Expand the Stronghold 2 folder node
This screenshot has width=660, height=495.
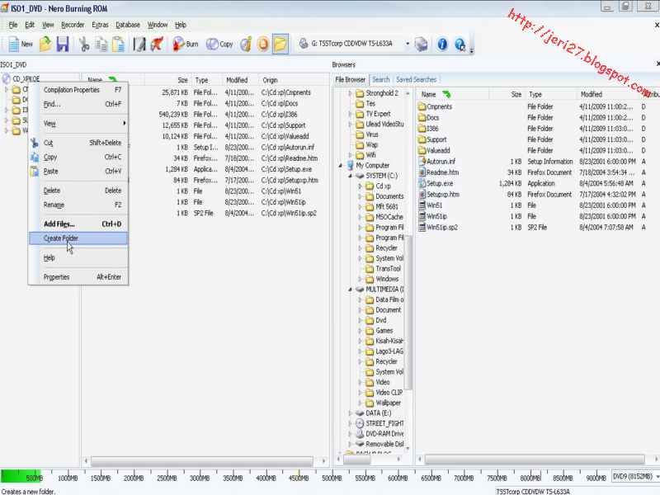pos(350,93)
